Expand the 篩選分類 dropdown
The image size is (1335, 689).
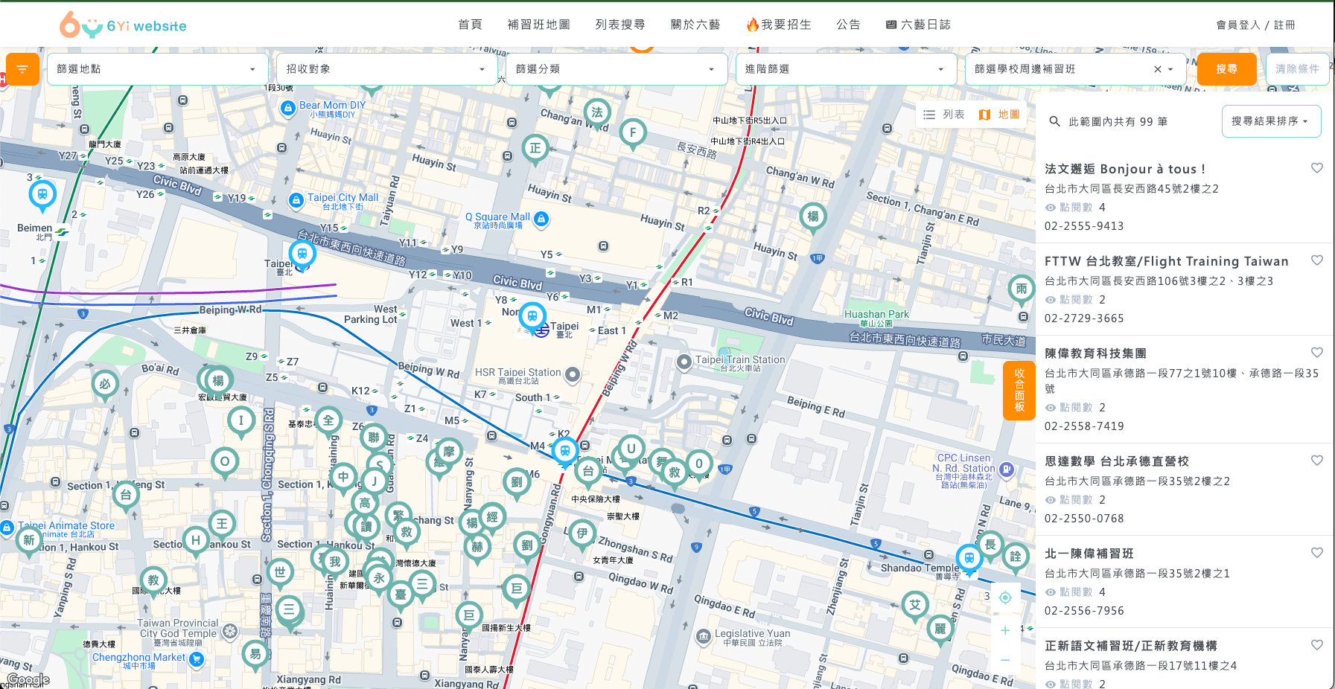click(x=616, y=69)
